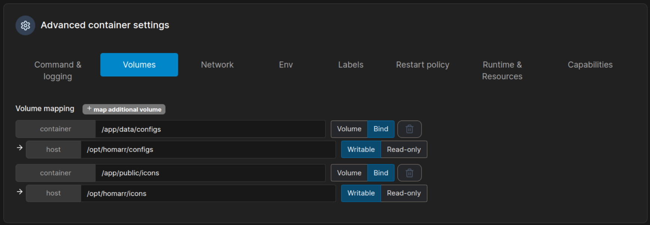Set /app/public/icons mapping type to Volume

pos(349,173)
